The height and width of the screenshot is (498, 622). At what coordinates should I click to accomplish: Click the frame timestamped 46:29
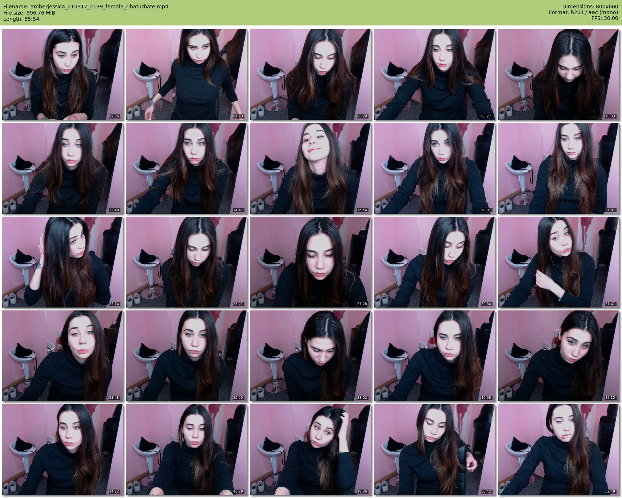[x=187, y=450]
